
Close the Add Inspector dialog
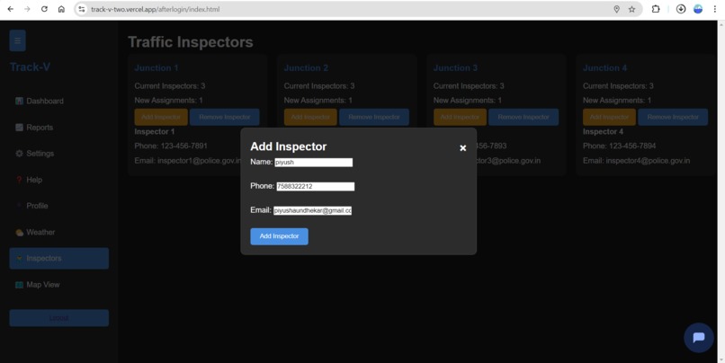tap(463, 147)
